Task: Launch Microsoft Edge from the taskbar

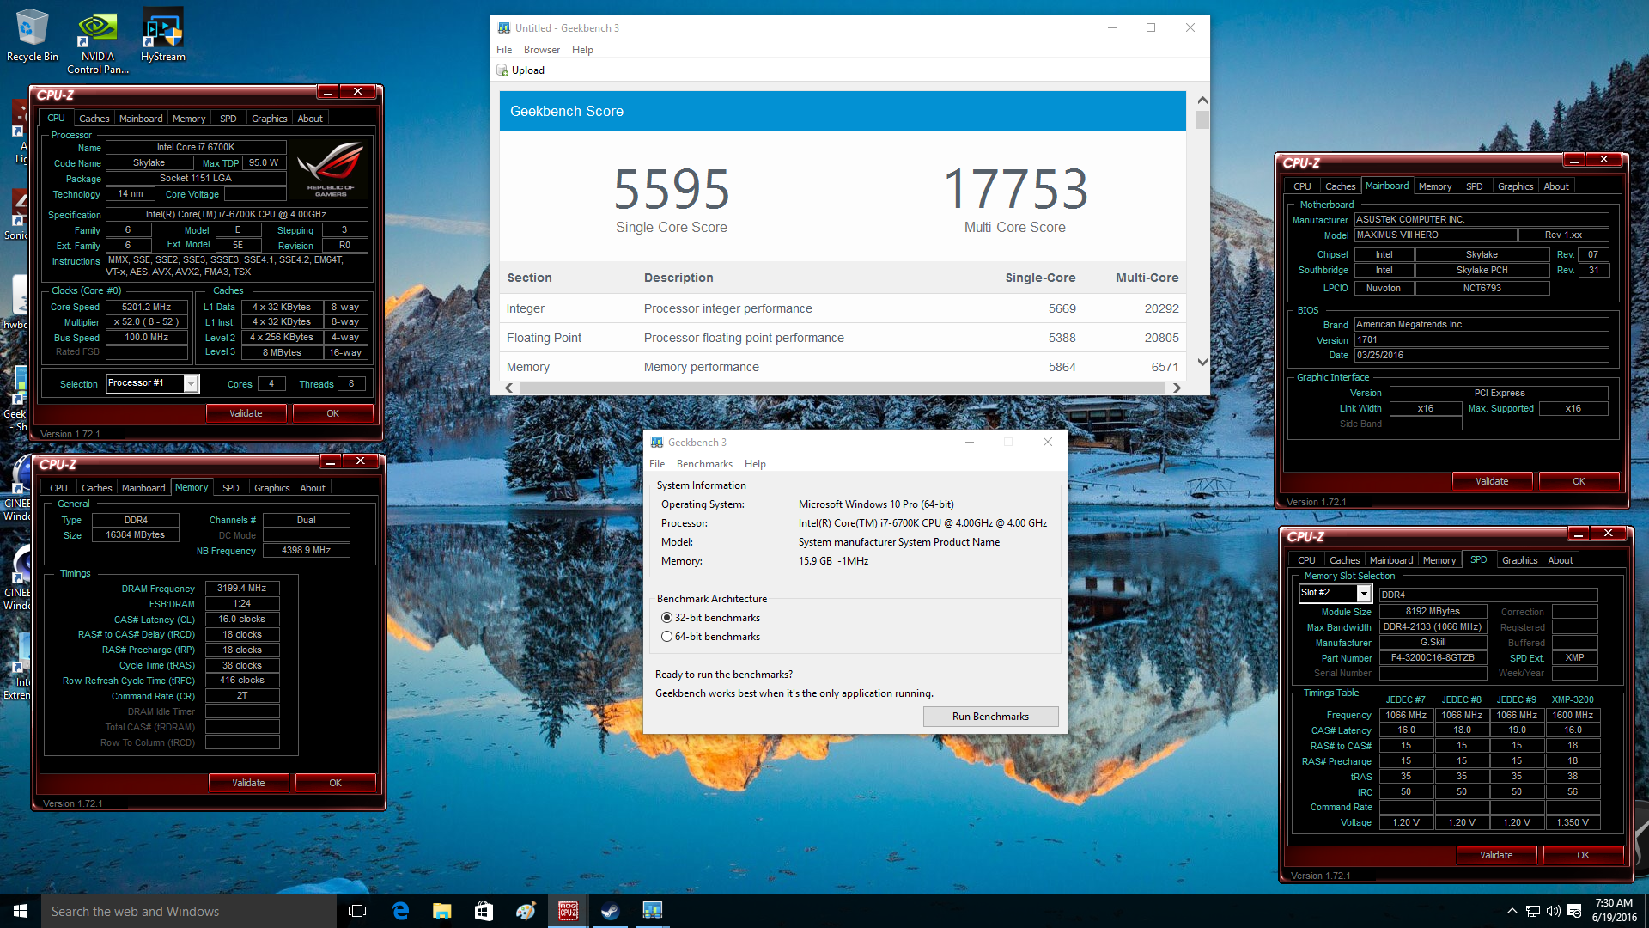Action: click(x=400, y=911)
